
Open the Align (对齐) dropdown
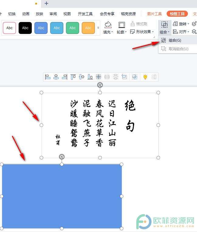(x=181, y=32)
